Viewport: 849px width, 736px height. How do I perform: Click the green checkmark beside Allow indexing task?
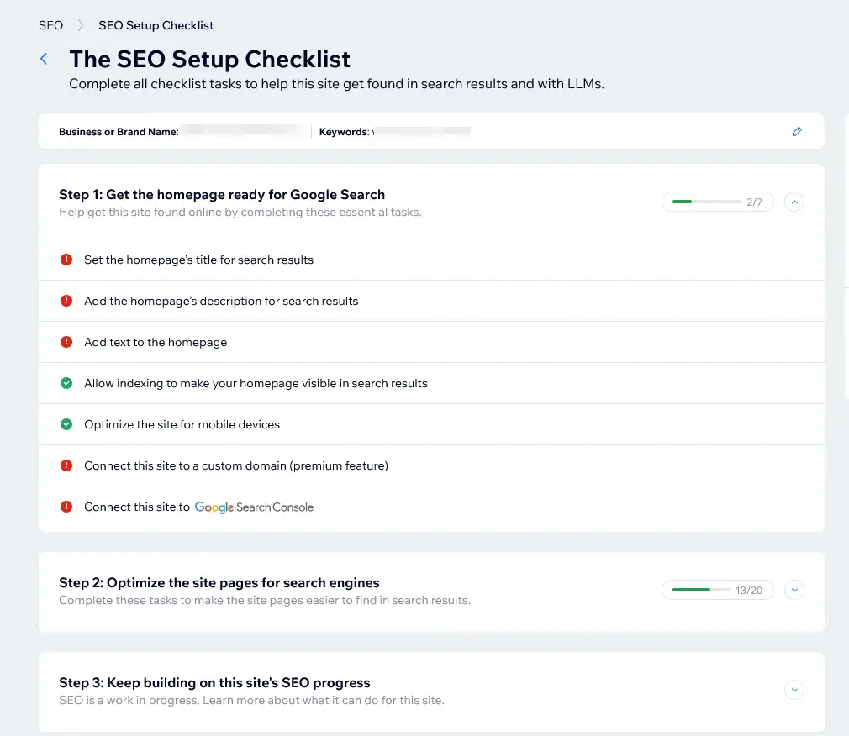[x=66, y=383]
